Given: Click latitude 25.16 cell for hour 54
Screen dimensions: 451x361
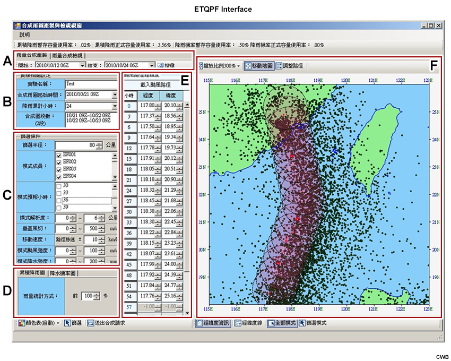Looking at the screenshot, I should [172, 296].
